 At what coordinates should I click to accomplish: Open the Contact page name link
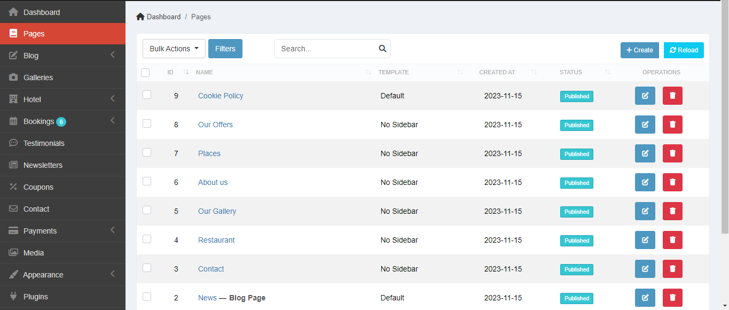coord(211,269)
